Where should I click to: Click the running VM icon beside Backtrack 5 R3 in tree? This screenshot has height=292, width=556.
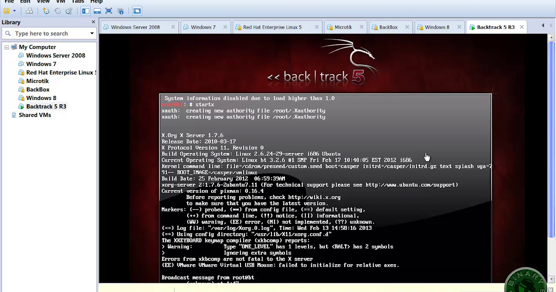(21, 107)
